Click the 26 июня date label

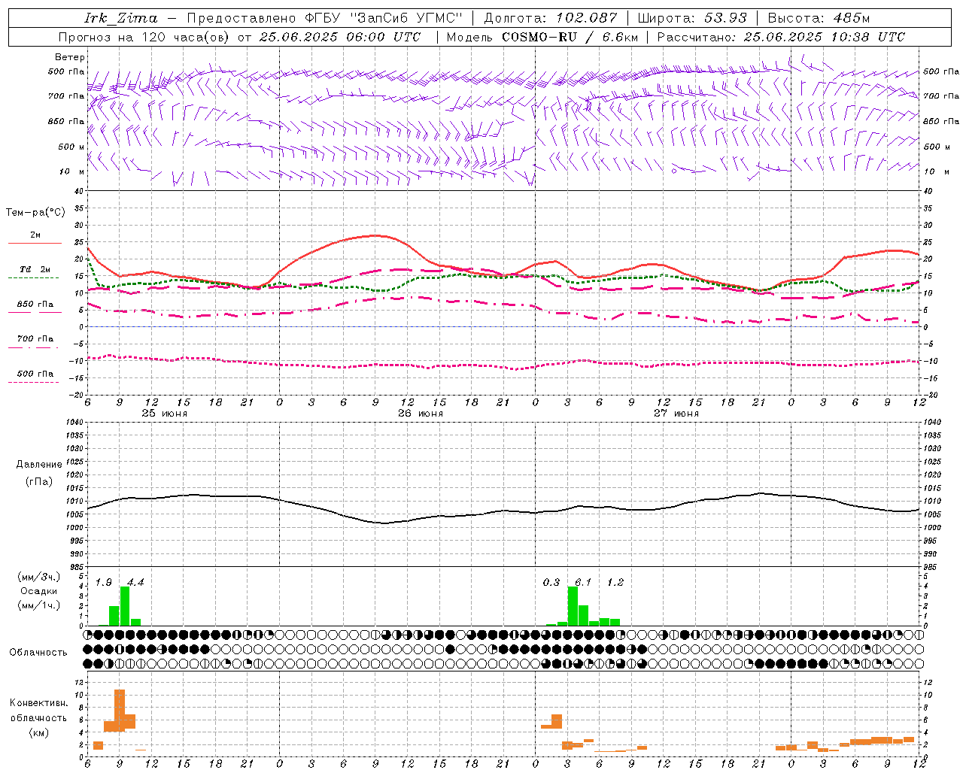pos(421,414)
